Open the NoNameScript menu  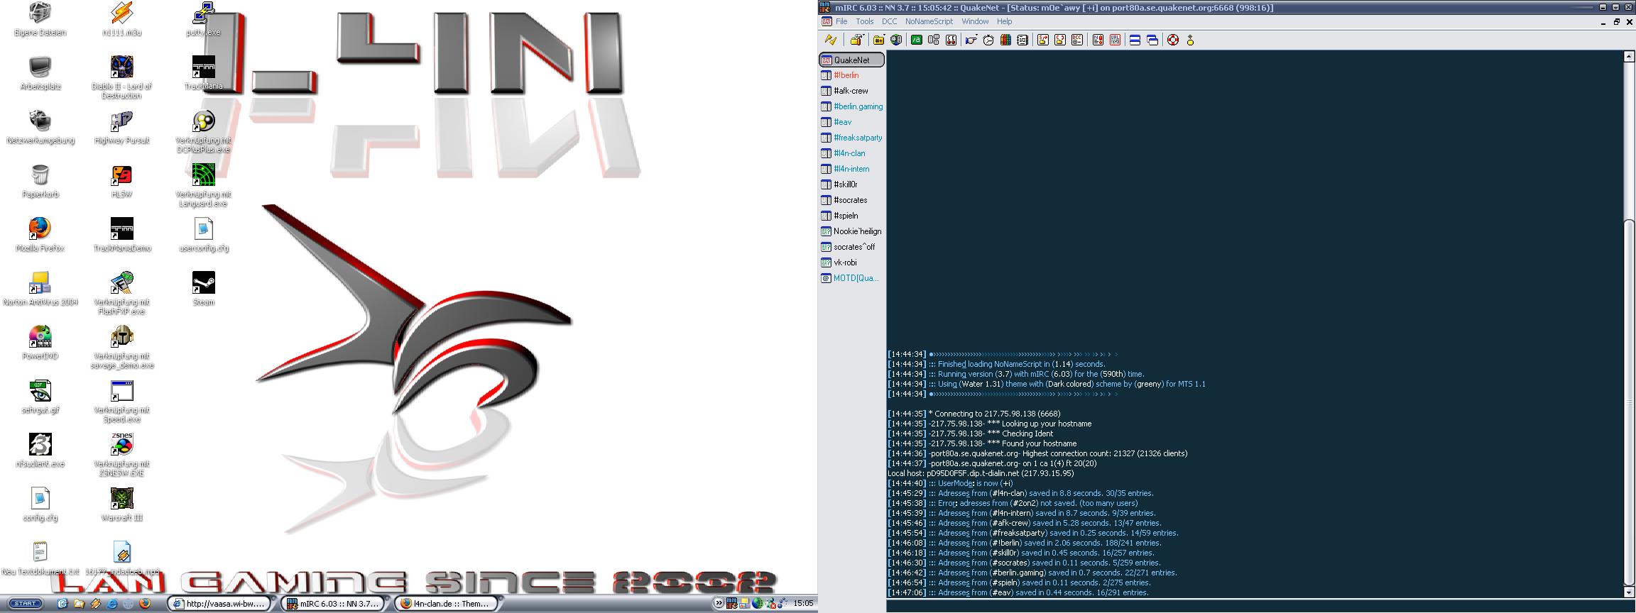pyautogui.click(x=929, y=21)
